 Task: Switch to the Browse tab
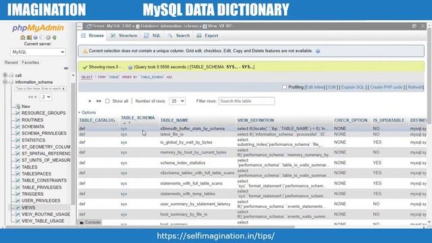pyautogui.click(x=92, y=36)
